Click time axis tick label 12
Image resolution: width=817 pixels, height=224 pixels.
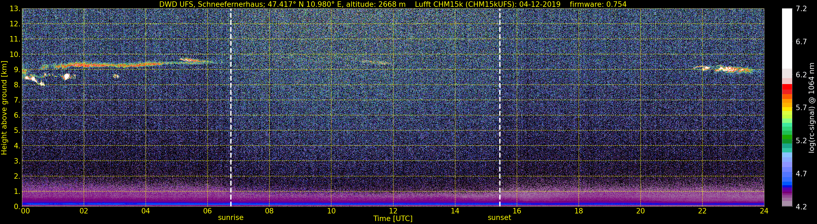pyautogui.click(x=393, y=211)
